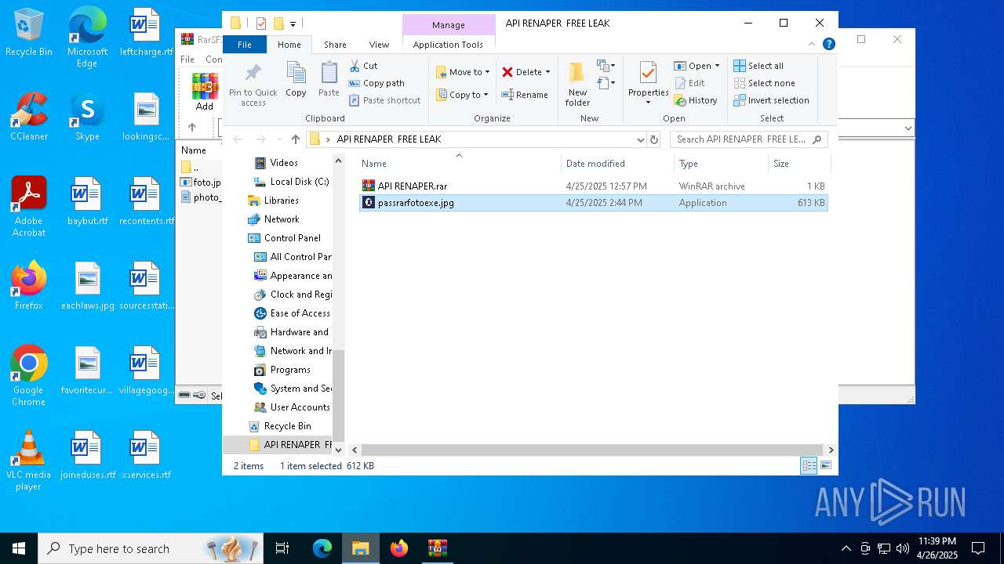Open Task View on taskbar
Image resolution: width=1004 pixels, height=564 pixels.
[282, 548]
